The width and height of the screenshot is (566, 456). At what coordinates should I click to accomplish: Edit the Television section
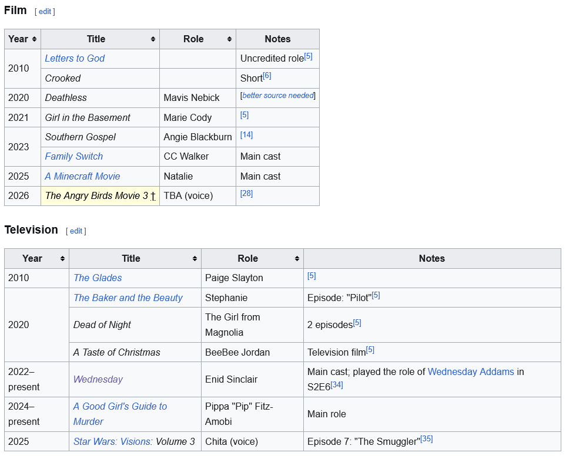[76, 231]
